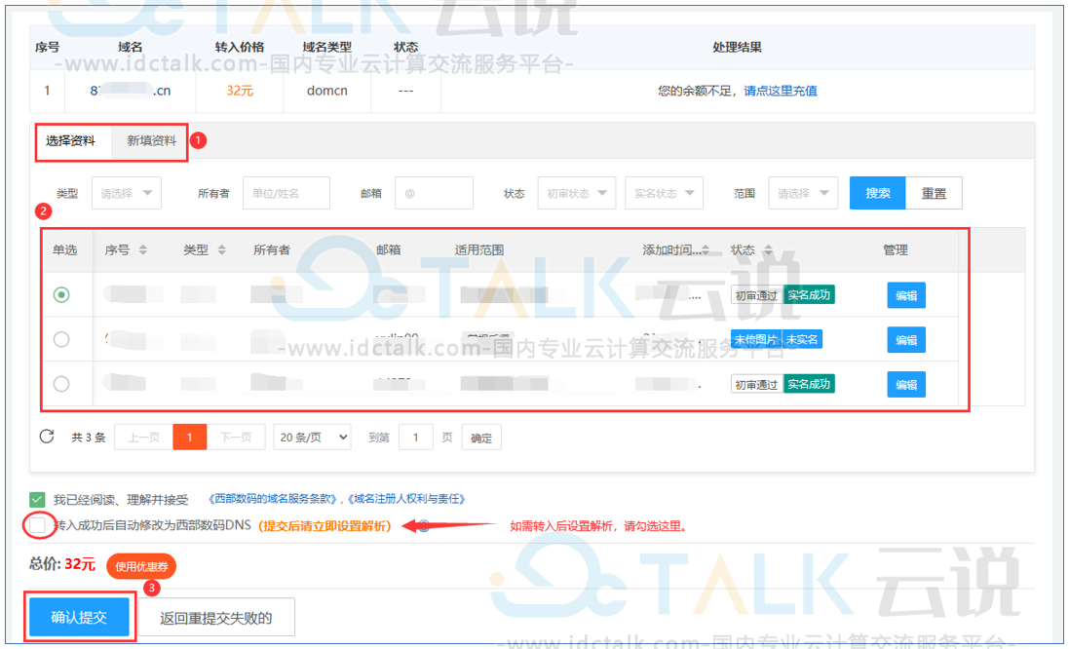Open the 初审状态 dropdown
Screen dimensions: 1069x649
[577, 193]
